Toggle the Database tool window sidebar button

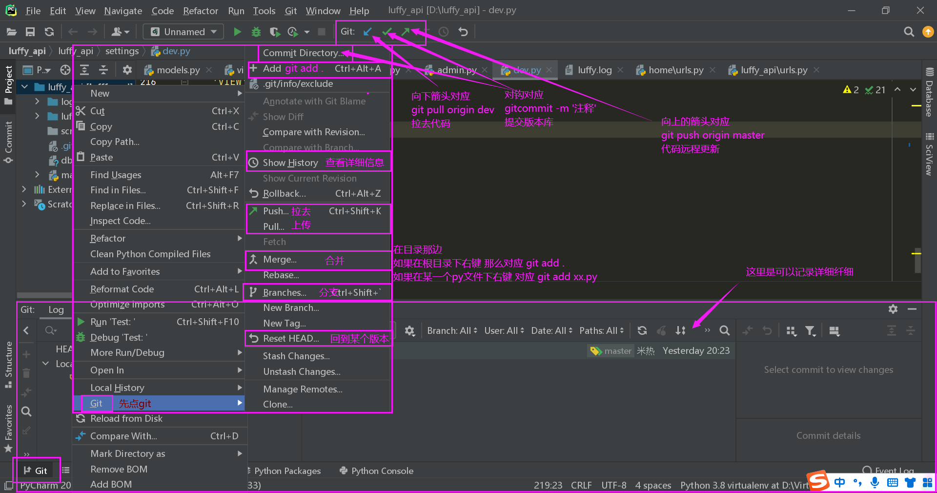pos(929,92)
